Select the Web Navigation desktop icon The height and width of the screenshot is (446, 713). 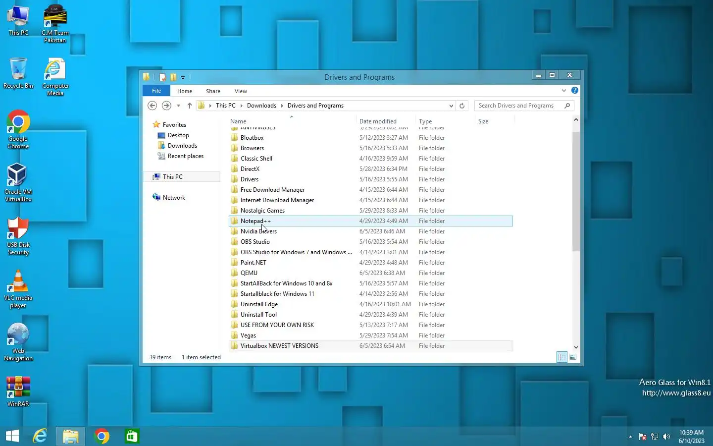[18, 342]
